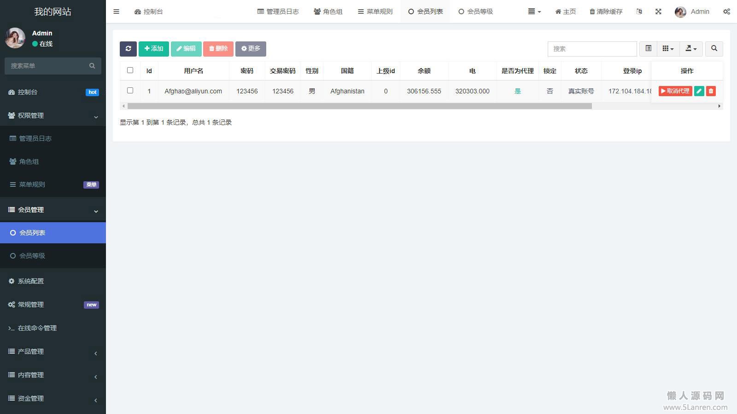Open 控制台 in the sidebar

point(53,92)
